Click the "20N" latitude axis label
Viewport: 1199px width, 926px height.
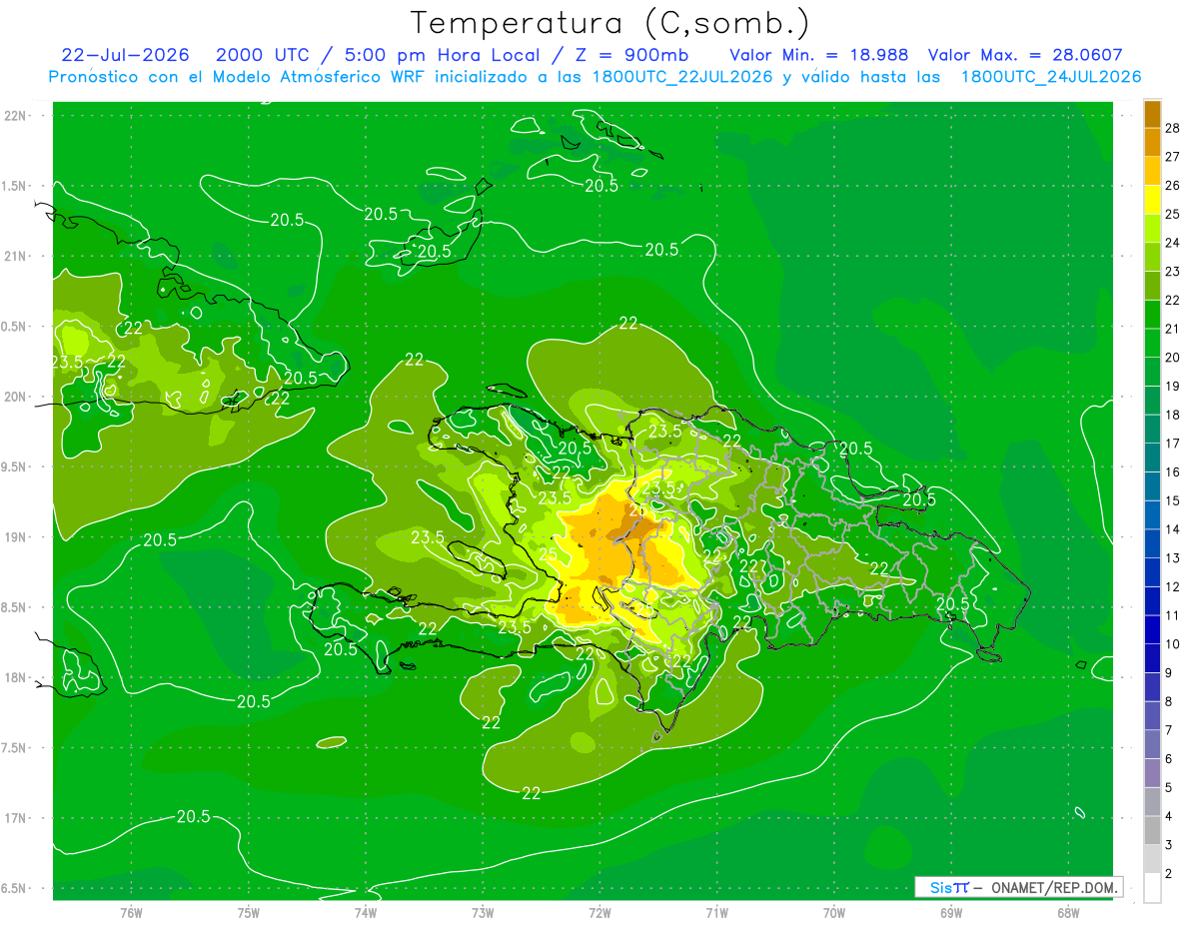click(x=17, y=397)
